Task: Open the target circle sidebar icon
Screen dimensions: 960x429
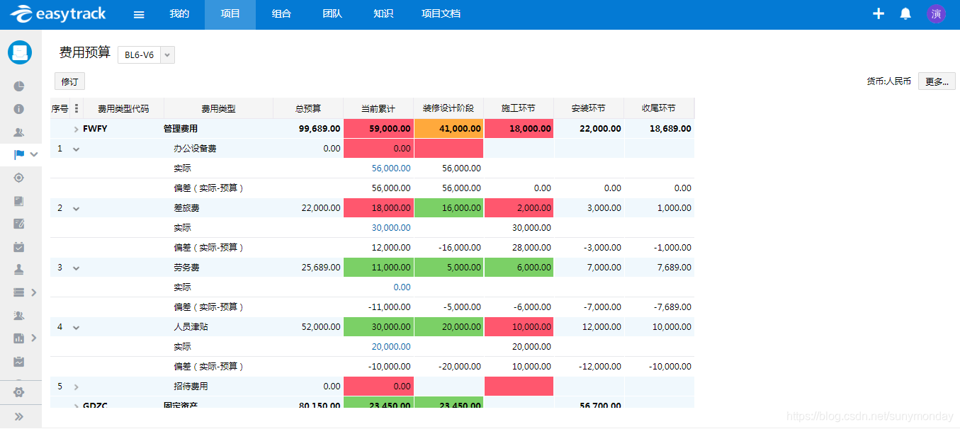Action: coord(19,178)
